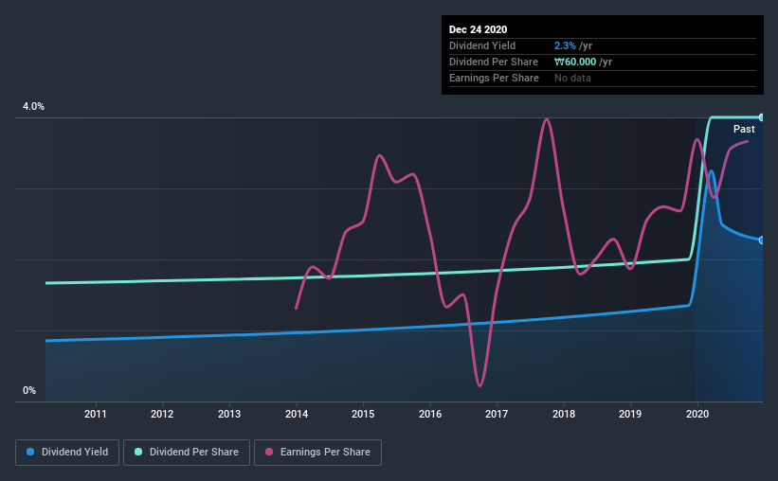Click the Past label on chart
The image size is (778, 481).
click(x=744, y=129)
